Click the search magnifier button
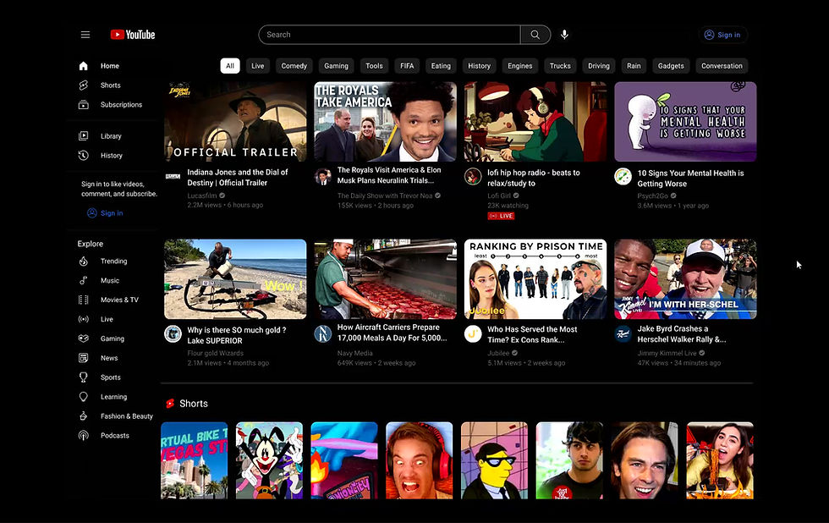The image size is (829, 523). pos(535,35)
